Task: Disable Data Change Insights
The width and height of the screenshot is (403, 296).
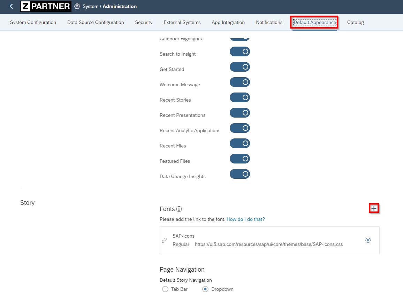Action: 239,174
